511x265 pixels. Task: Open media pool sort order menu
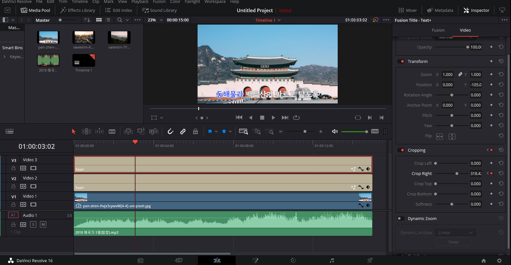pyautogui.click(x=87, y=20)
